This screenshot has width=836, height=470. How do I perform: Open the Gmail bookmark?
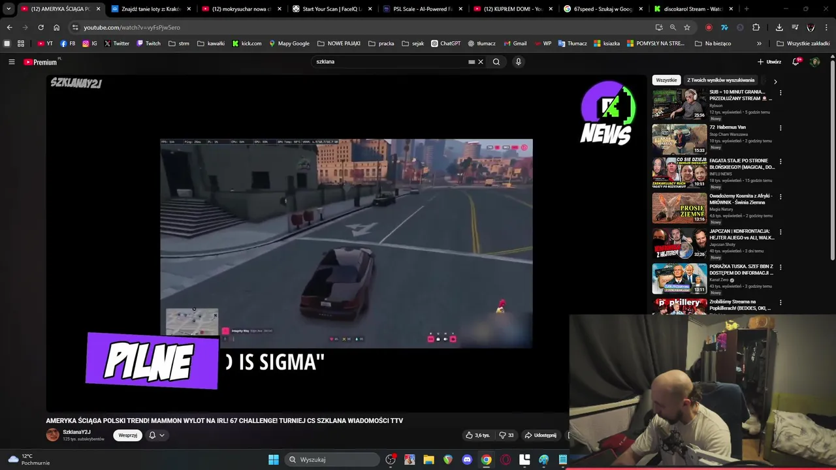coord(515,44)
